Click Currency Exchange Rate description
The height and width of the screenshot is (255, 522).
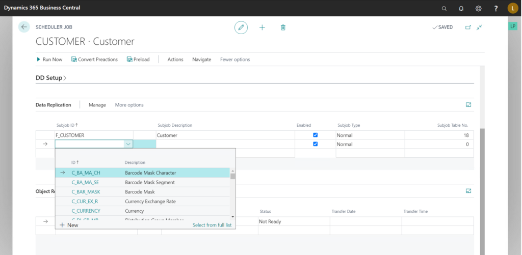coord(150,202)
